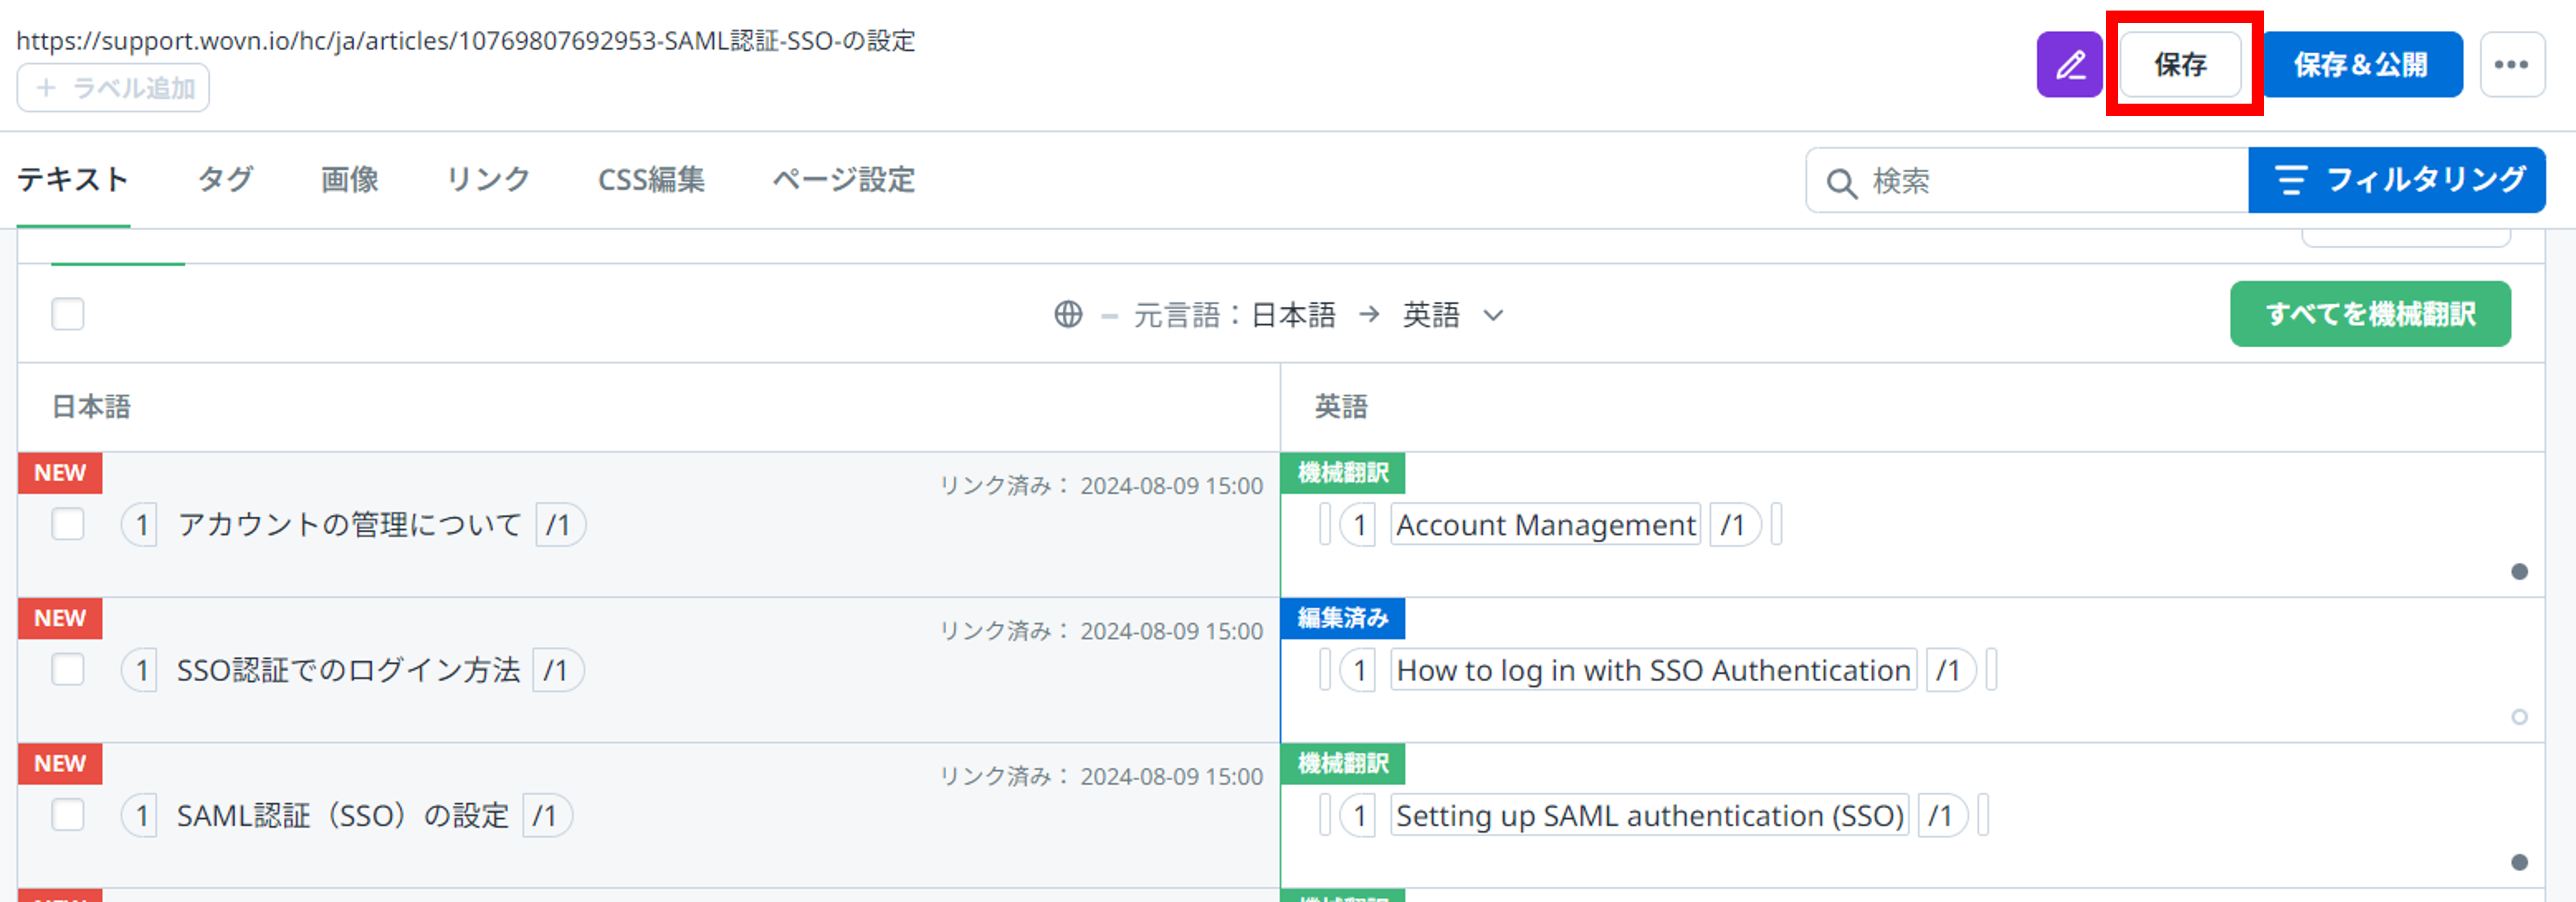The width and height of the screenshot is (2576, 902).
Task: Open the three-dots more options menu
Action: tap(2512, 65)
